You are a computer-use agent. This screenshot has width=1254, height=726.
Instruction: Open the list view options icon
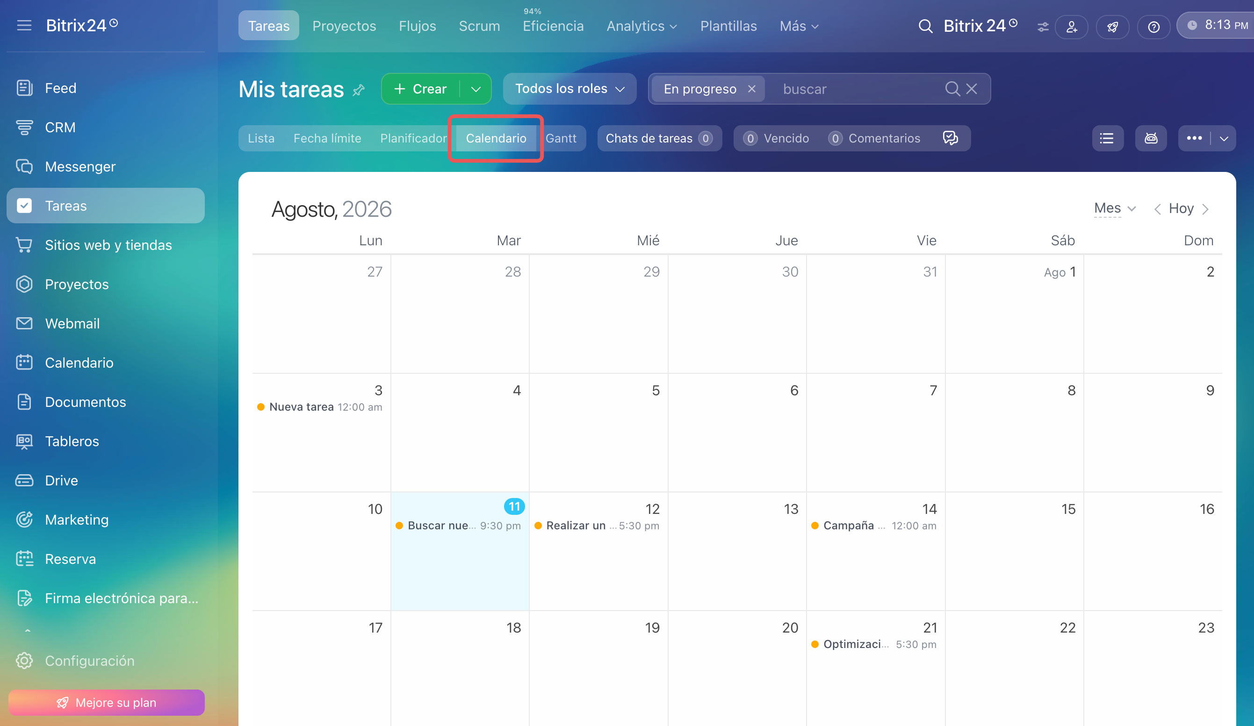coord(1107,138)
